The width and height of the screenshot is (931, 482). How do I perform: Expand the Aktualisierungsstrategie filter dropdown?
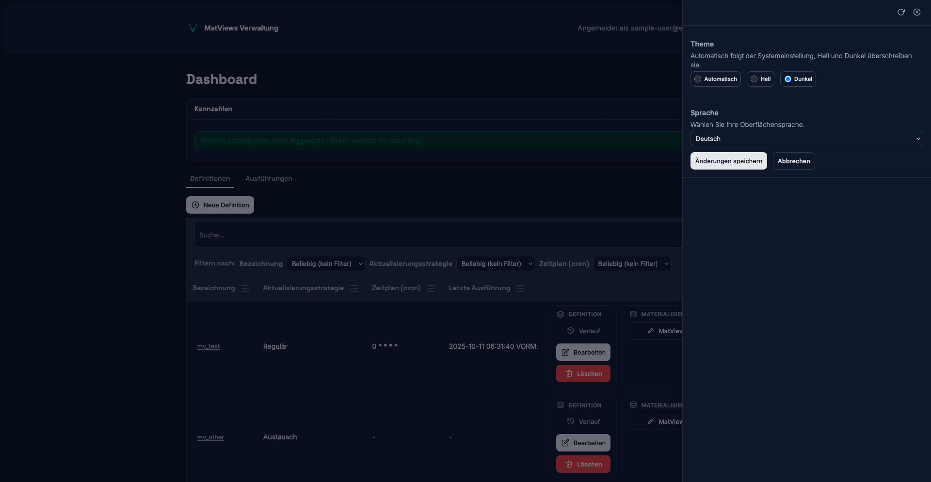point(496,264)
